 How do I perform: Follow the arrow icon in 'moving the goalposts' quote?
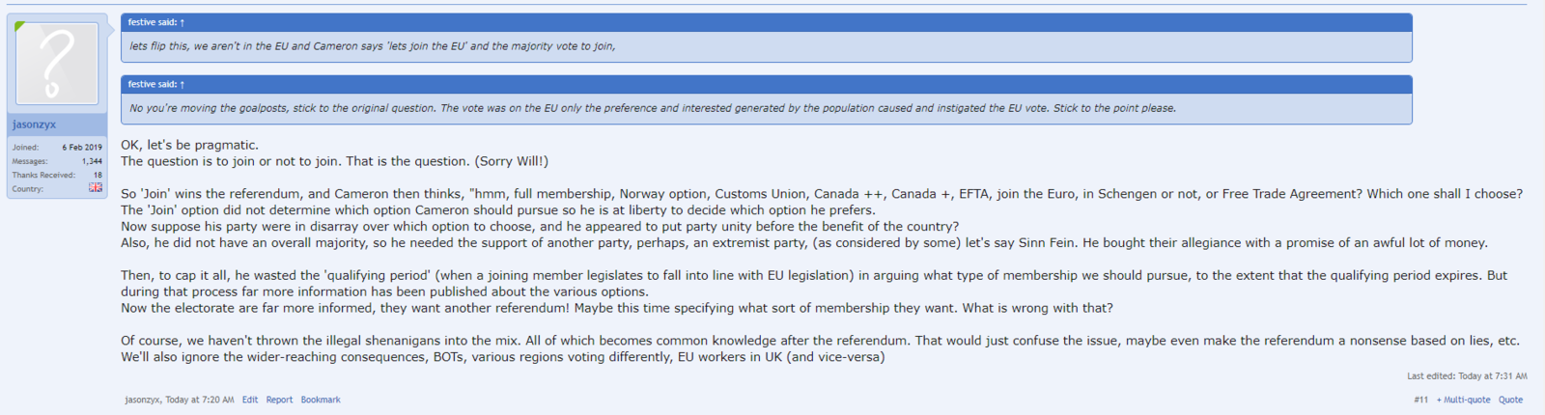tap(182, 85)
